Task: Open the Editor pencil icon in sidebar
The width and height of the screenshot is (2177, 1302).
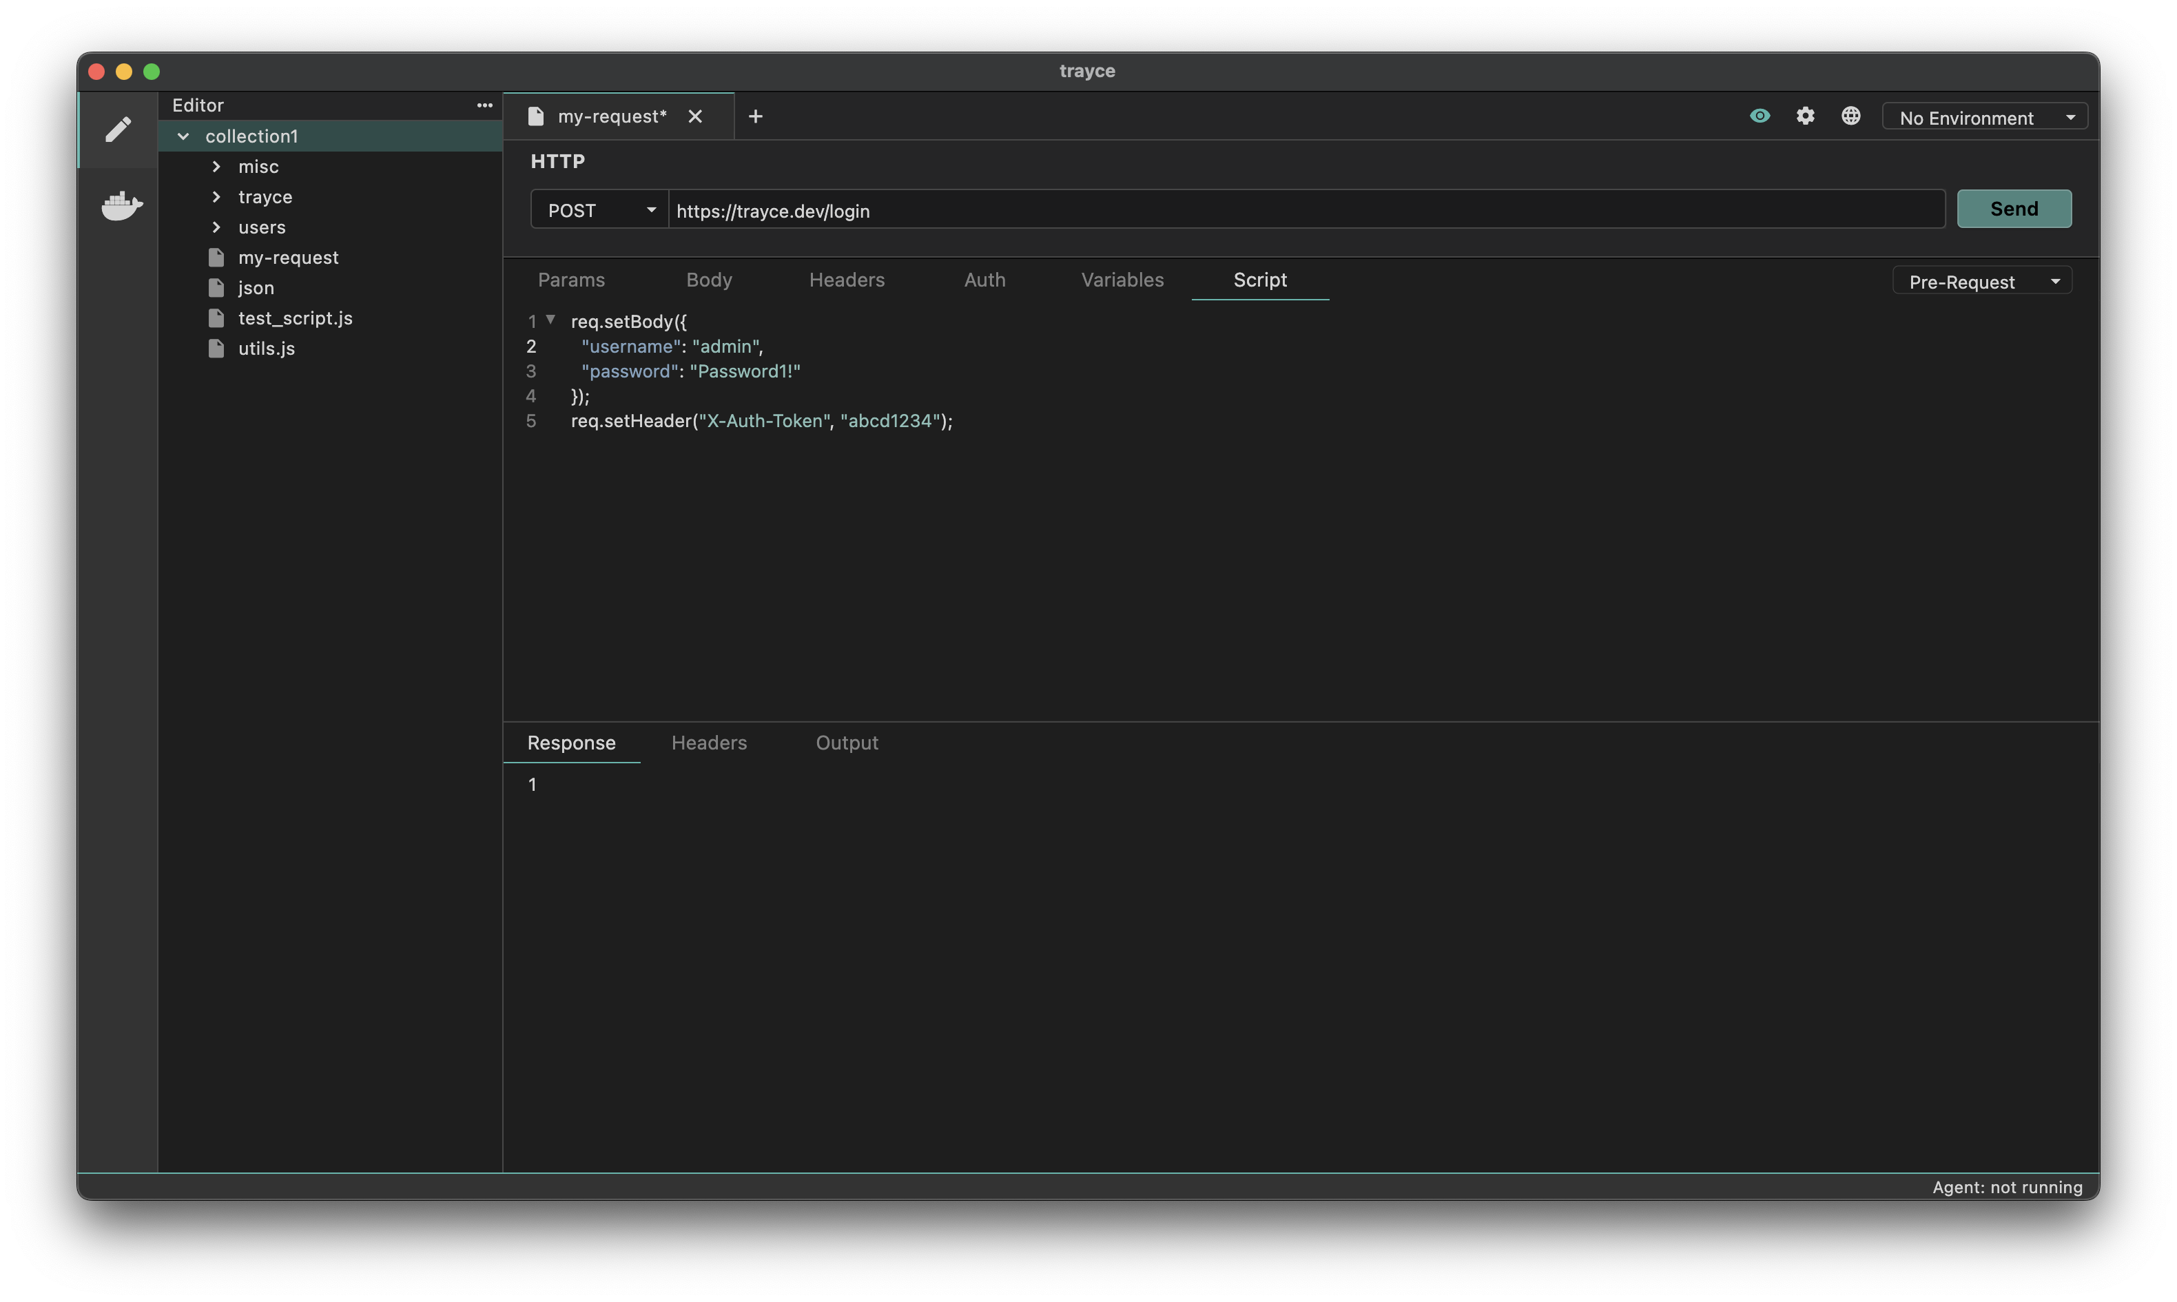Action: [118, 130]
